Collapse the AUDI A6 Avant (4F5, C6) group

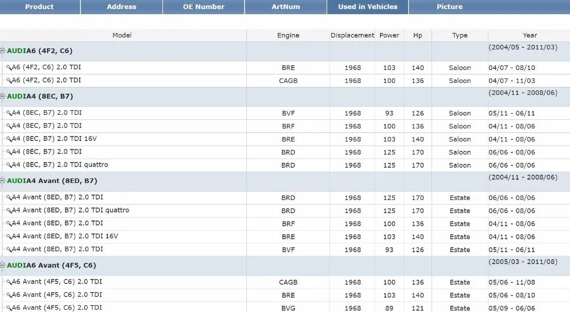[2, 265]
